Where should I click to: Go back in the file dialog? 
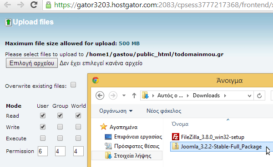click(100, 95)
